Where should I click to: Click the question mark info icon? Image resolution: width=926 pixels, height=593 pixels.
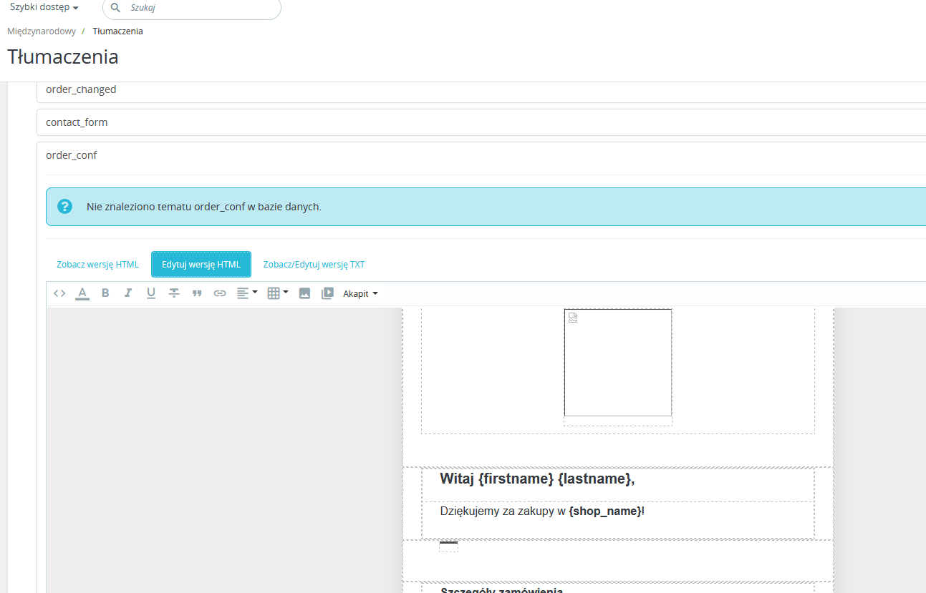pos(65,207)
